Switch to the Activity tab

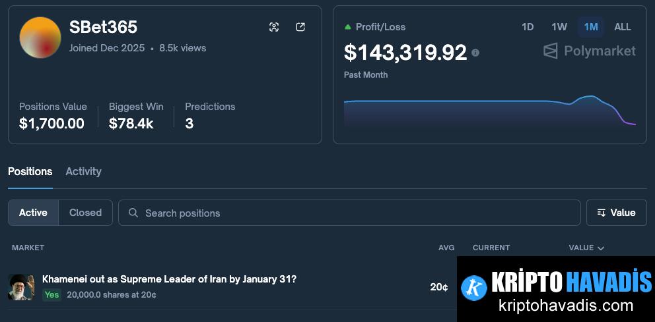(83, 171)
